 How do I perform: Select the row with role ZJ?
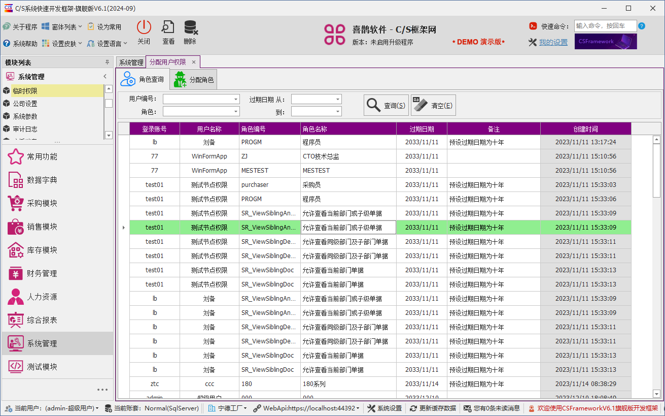pos(380,156)
